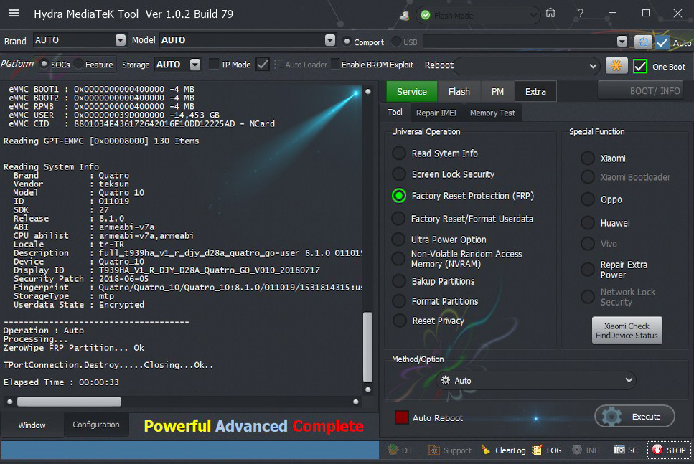Viewport: 694px width, 464px height.
Task: Open the Method/Option Auto dropdown
Action: tap(536, 380)
